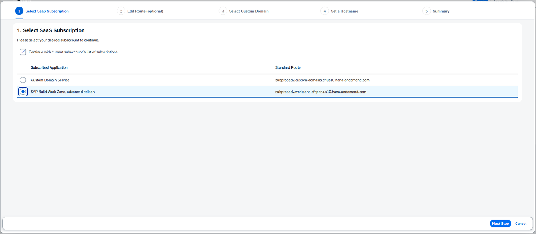Cancel the route wizard
The height and width of the screenshot is (234, 536).
tap(521, 224)
